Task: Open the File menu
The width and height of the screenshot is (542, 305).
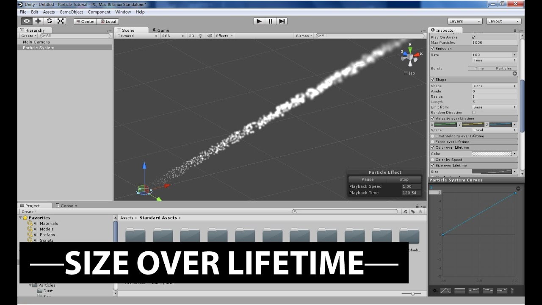Action: point(23,12)
